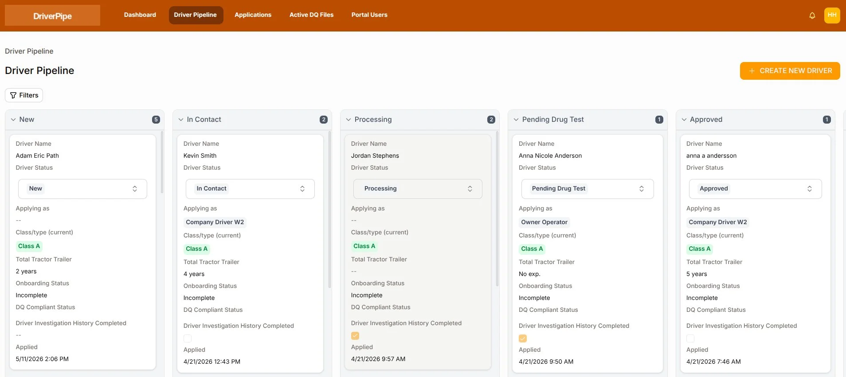
Task: Open the HH user avatar menu
Action: 832,15
